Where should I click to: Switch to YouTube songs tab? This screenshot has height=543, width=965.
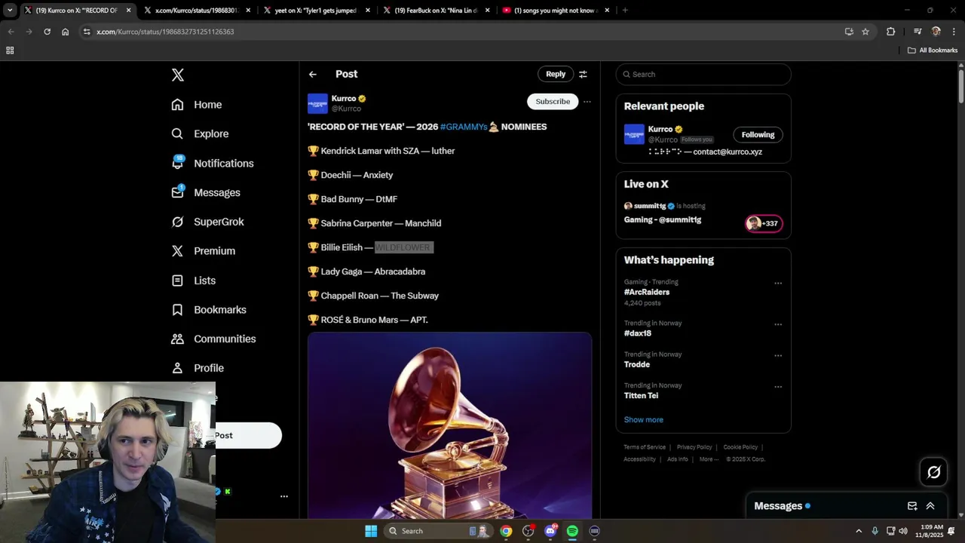(x=556, y=11)
